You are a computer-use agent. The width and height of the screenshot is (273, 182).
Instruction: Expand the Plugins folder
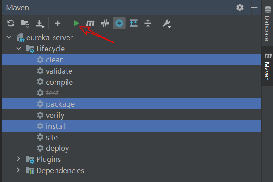[18, 159]
